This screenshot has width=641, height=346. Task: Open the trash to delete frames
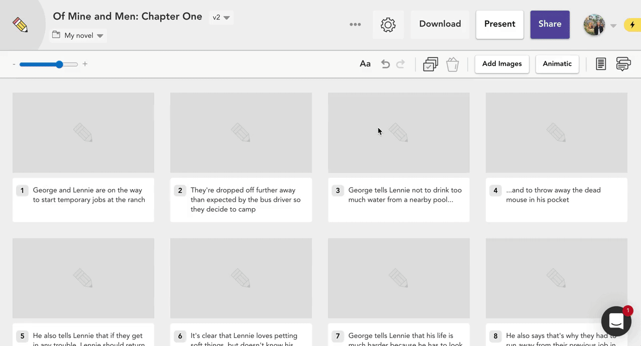[x=452, y=64]
